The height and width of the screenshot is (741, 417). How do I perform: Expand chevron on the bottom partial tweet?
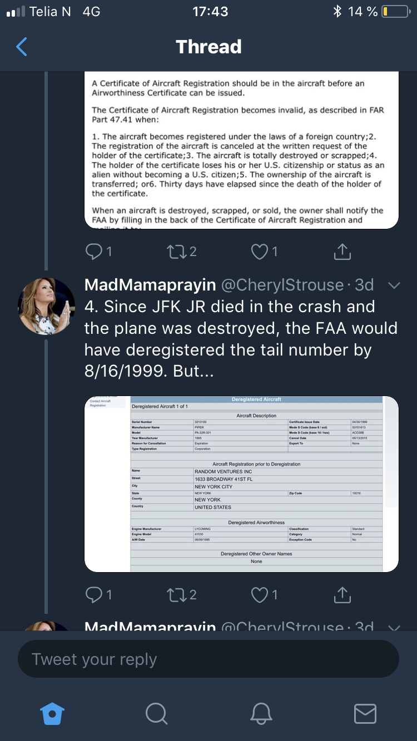[x=394, y=628]
